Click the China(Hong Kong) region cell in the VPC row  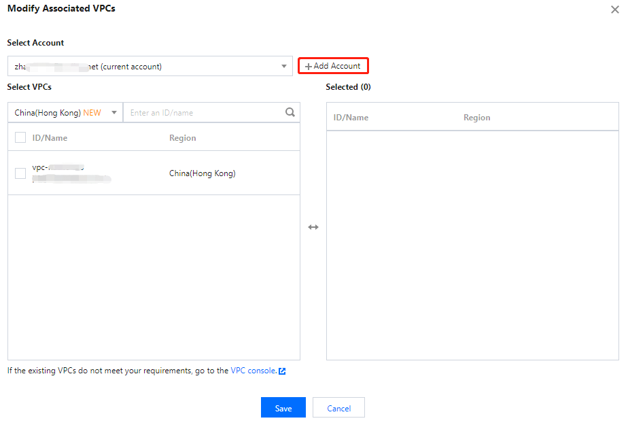[203, 173]
